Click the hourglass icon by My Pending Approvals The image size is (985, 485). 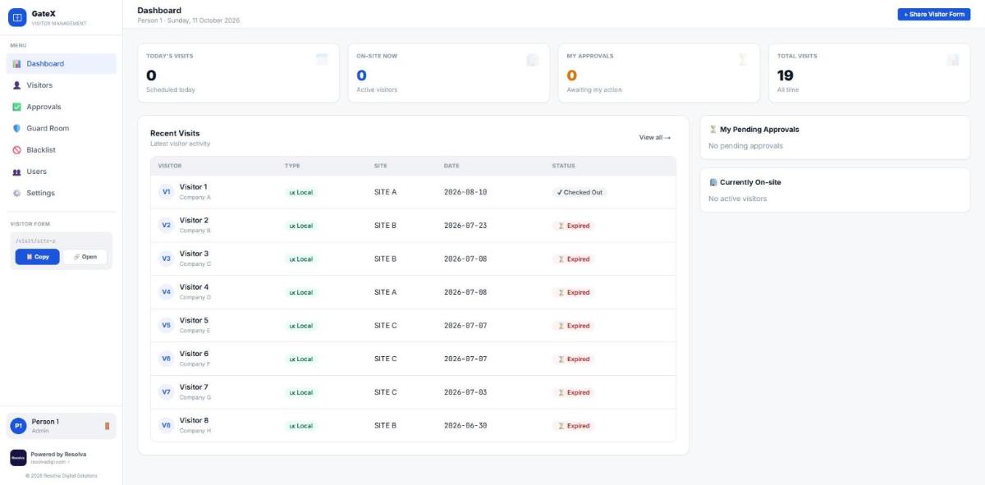coord(712,130)
